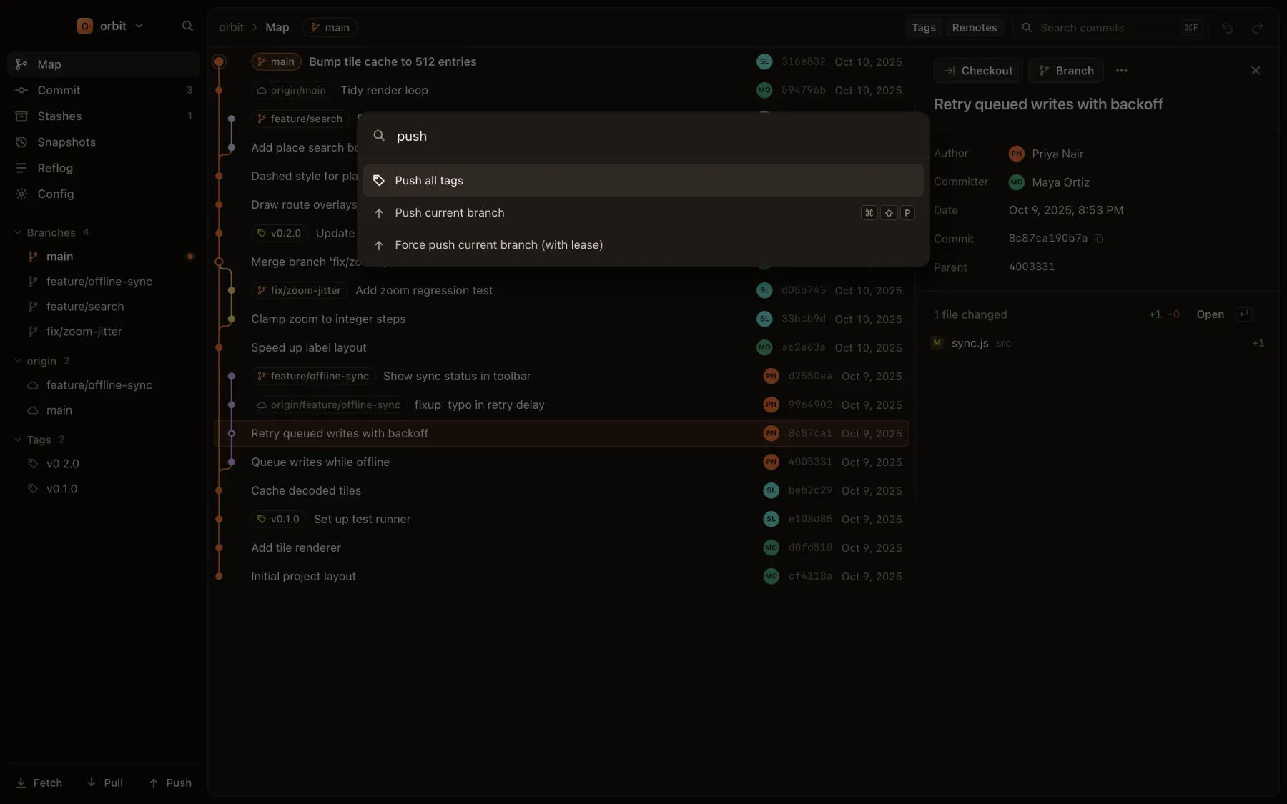Open Config in sidebar
This screenshot has width=1287, height=804.
coord(104,194)
